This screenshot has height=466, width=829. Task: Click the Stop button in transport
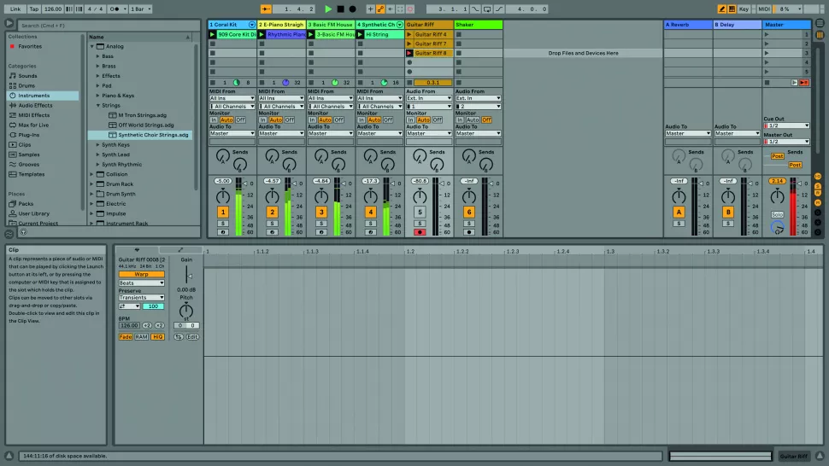pyautogui.click(x=340, y=9)
